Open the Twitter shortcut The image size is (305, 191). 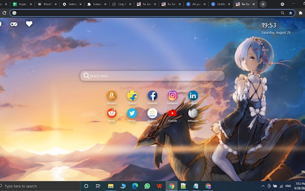(x=132, y=113)
